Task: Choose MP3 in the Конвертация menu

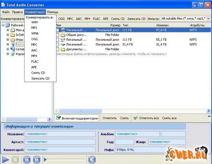Action: click(34, 28)
